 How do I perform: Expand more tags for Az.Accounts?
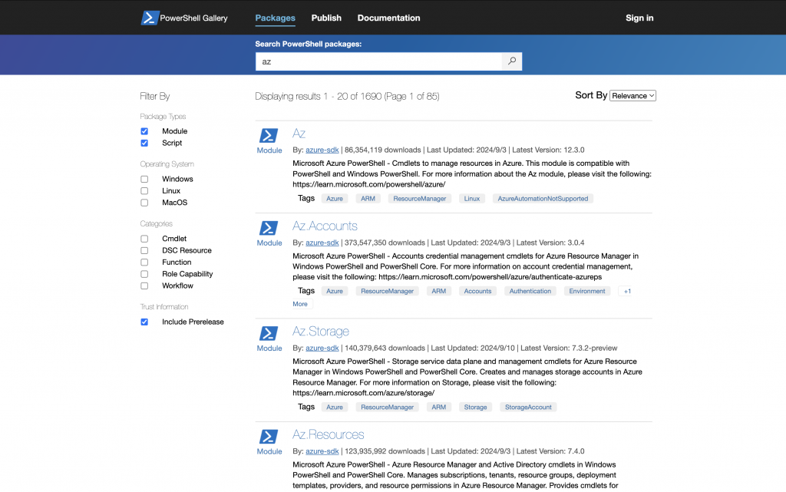(x=300, y=304)
